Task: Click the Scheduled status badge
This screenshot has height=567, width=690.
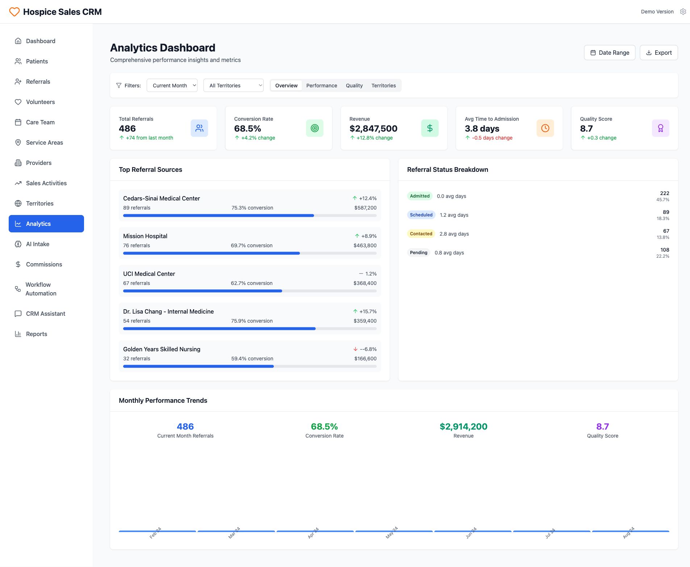Action: click(421, 215)
